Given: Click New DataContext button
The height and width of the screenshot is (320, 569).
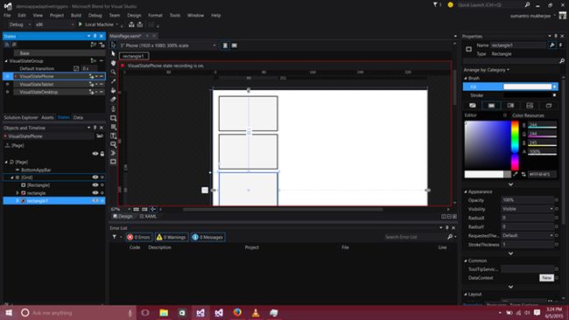Looking at the screenshot, I should pos(546,278).
